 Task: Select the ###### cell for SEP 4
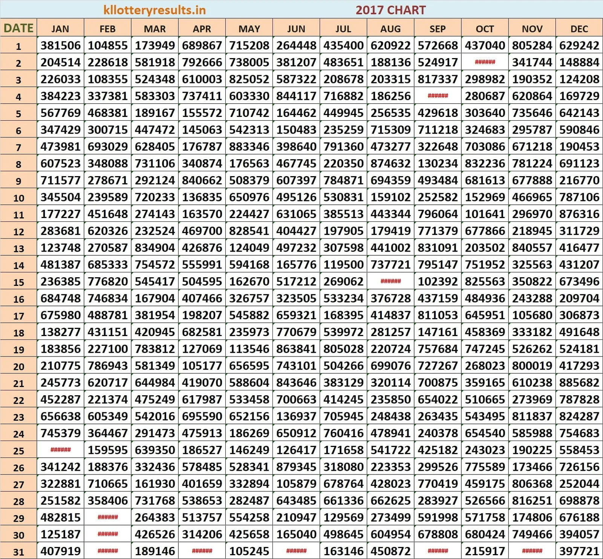[438, 96]
